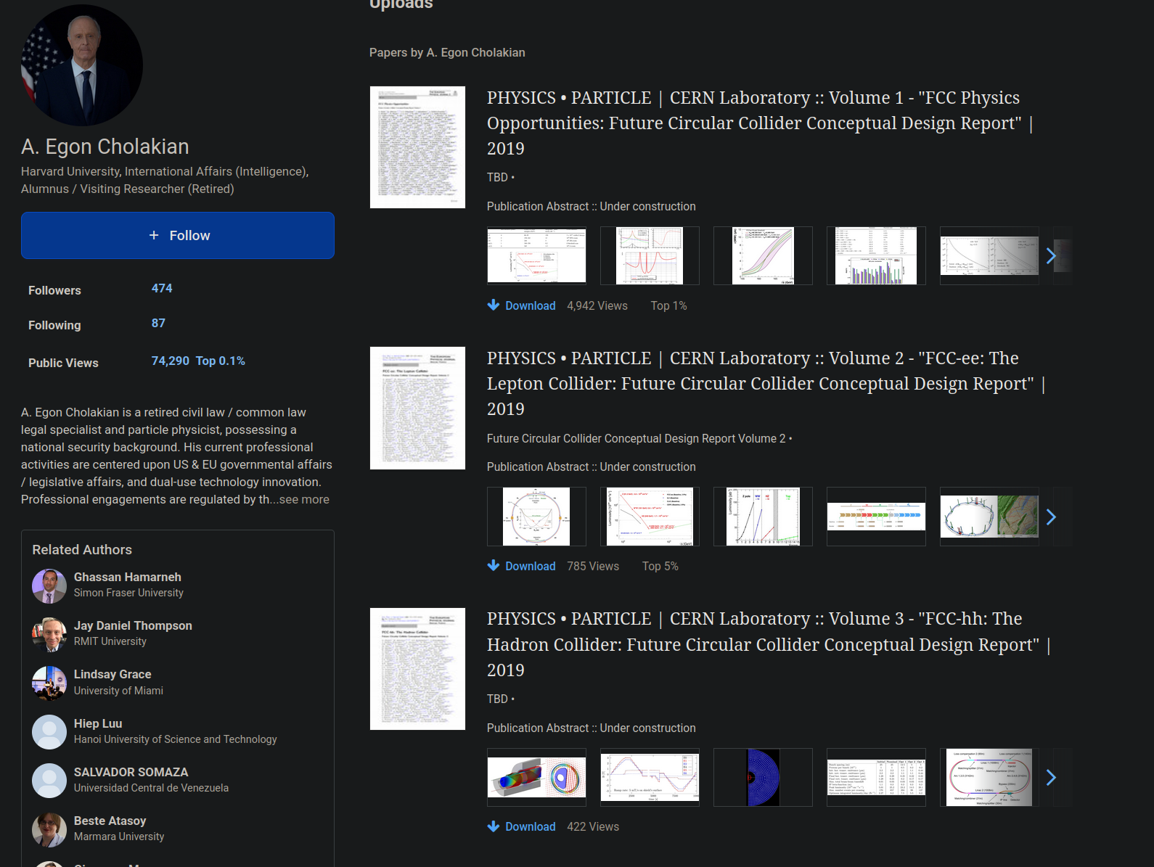The image size is (1154, 867).
Task: Open Volume 3's second waveform plot figure
Action: 650,777
